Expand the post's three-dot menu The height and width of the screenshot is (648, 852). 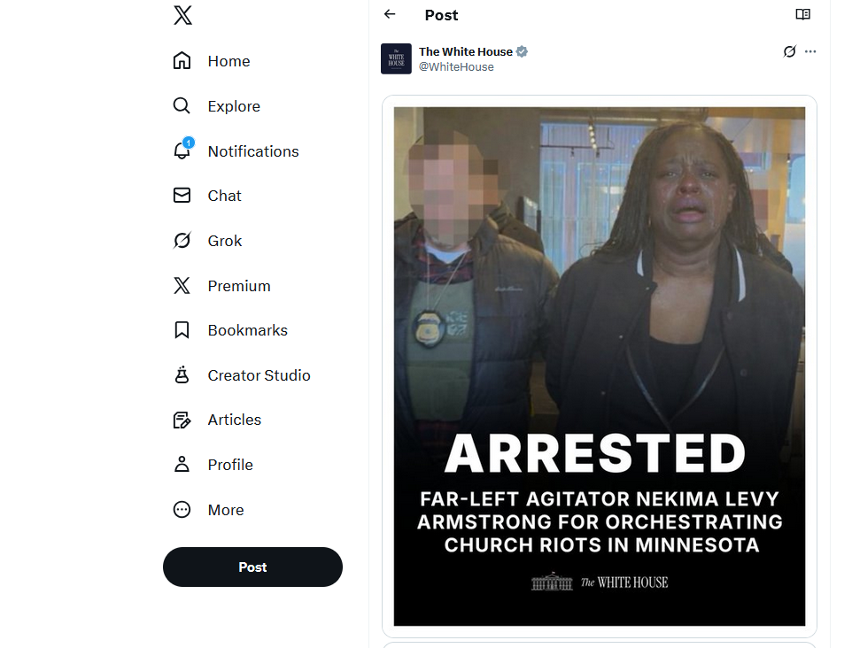click(x=810, y=51)
